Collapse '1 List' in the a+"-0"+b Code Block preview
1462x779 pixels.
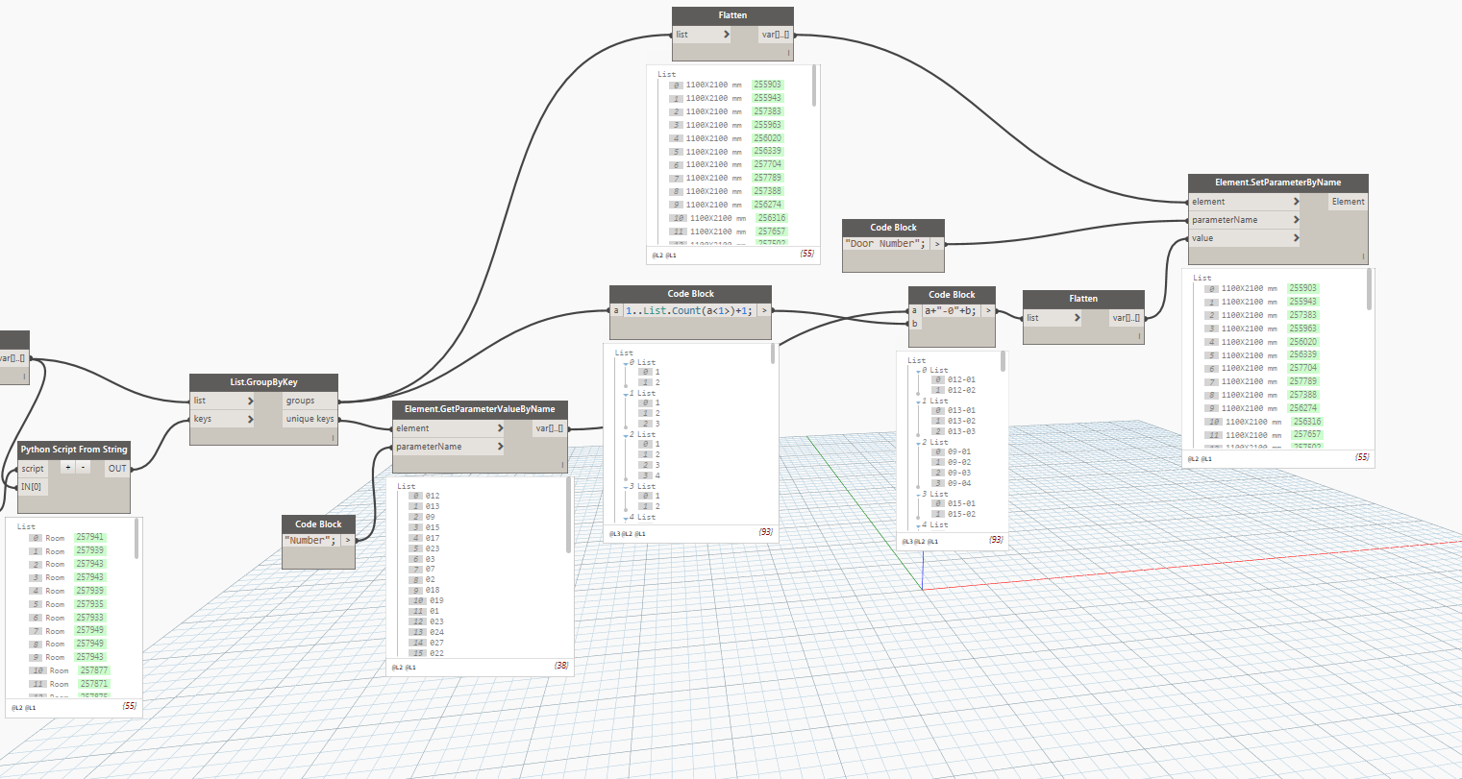point(918,402)
